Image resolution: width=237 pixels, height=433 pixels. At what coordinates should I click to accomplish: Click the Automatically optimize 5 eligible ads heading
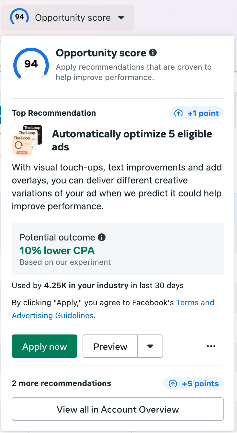tap(132, 140)
